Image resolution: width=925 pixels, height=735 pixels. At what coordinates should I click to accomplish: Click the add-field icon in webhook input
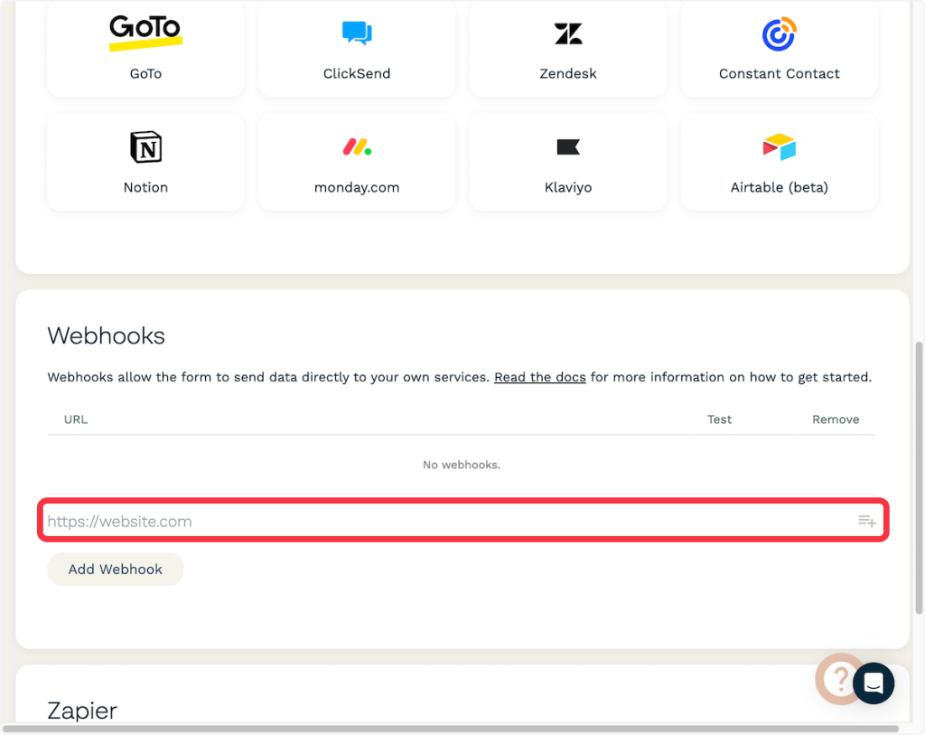pos(866,522)
